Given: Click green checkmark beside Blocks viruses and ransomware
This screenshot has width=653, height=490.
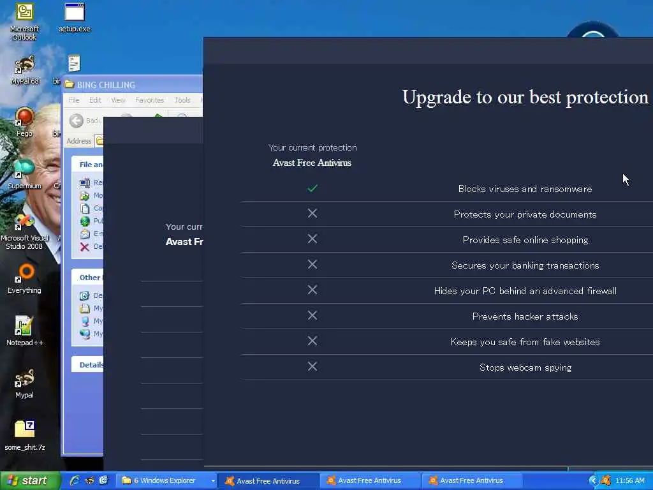Looking at the screenshot, I should coord(312,188).
